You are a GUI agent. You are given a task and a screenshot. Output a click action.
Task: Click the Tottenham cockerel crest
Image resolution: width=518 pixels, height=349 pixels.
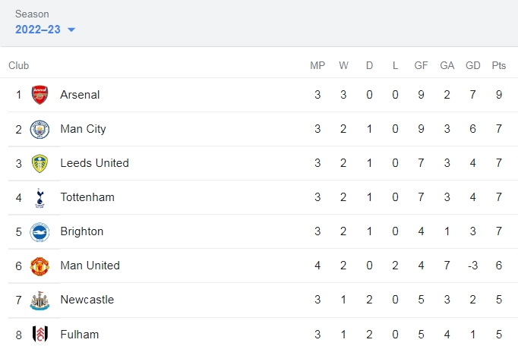pyautogui.click(x=39, y=198)
